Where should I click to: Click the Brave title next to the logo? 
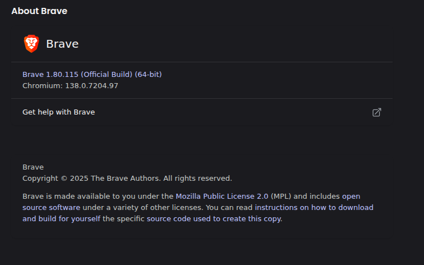click(x=62, y=44)
